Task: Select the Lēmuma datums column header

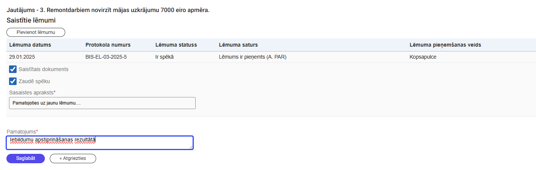Action: 30,45
